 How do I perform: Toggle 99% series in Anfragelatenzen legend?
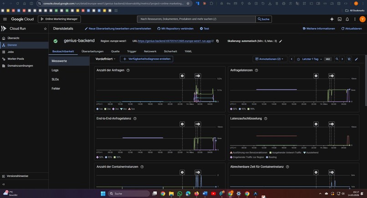[x=251, y=109]
